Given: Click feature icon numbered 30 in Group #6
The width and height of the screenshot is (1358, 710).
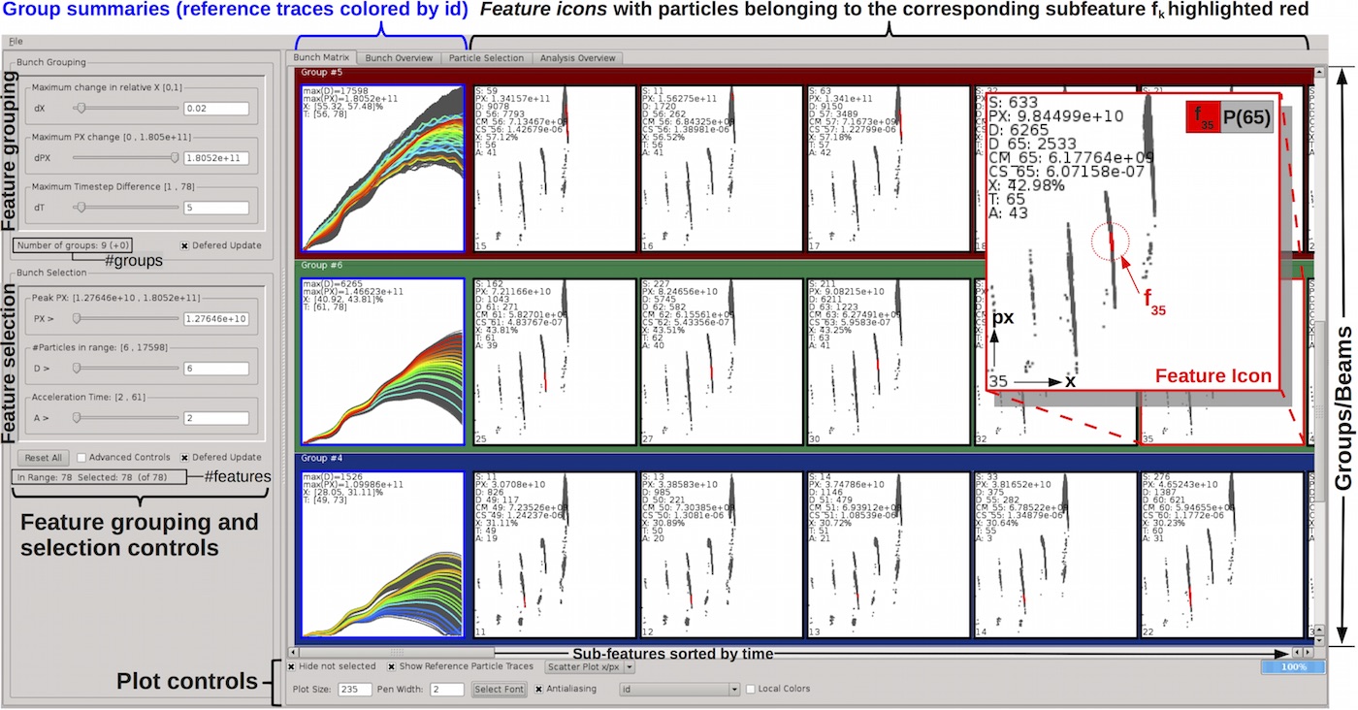Looking at the screenshot, I should click(x=888, y=362).
